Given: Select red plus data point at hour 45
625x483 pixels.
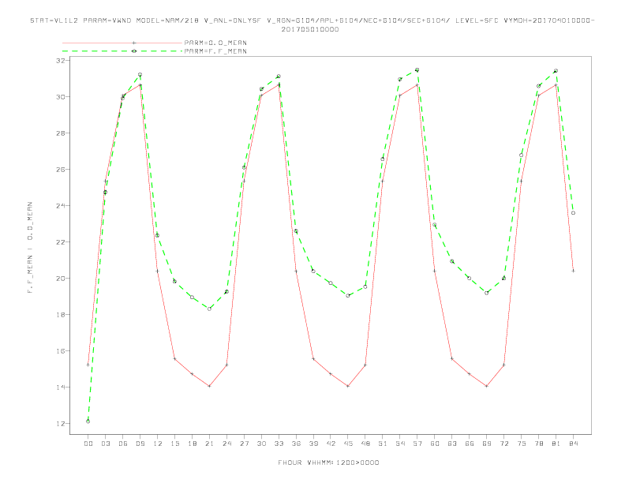Looking at the screenshot, I should pos(348,386).
